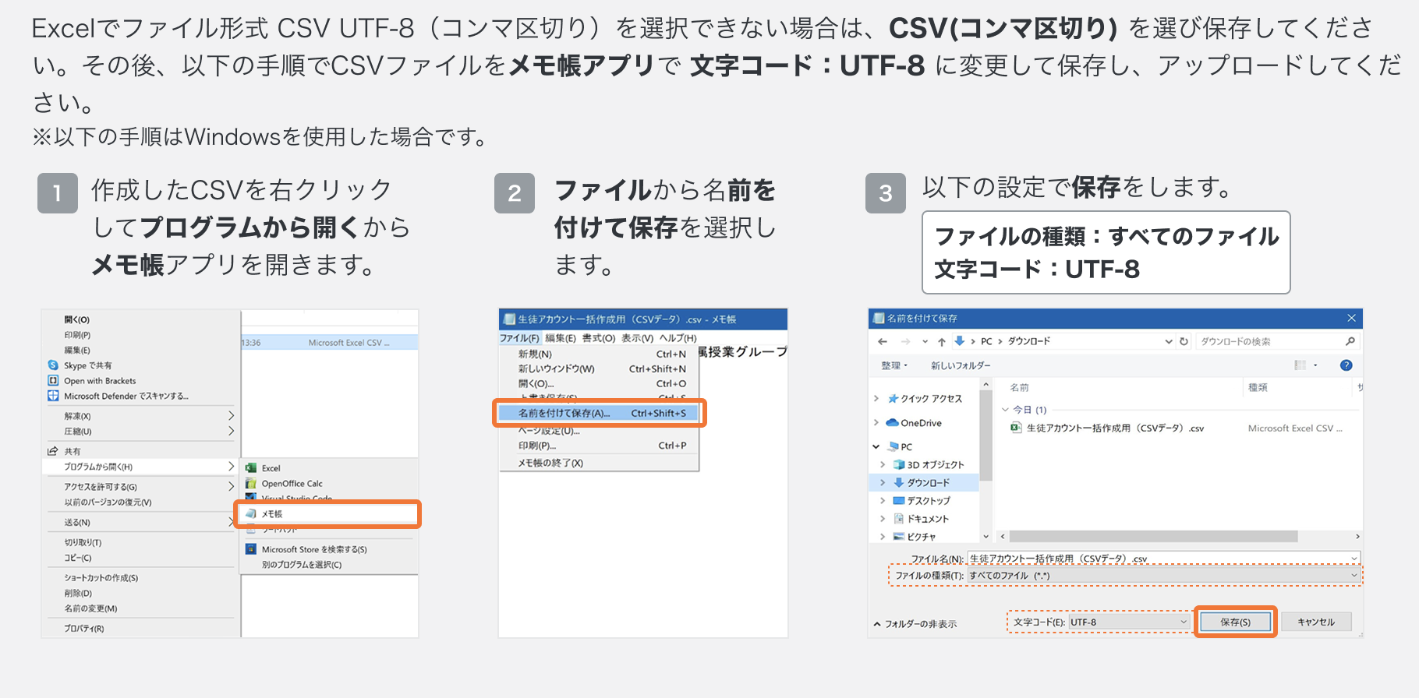Collapse folders via フォルダーの非表示

click(x=915, y=624)
